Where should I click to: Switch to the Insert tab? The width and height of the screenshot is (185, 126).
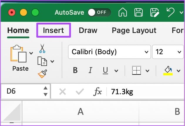(53, 30)
